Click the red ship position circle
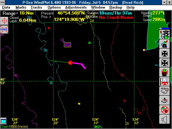This screenshot has height=129, width=172. pos(70,63)
